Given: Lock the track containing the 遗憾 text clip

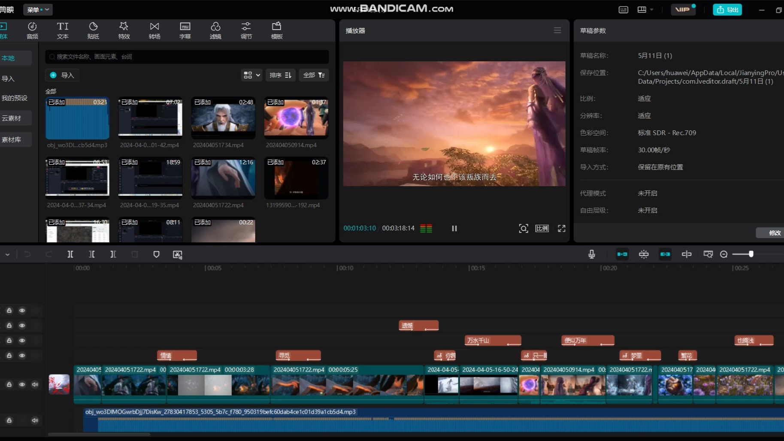Looking at the screenshot, I should [x=9, y=326].
